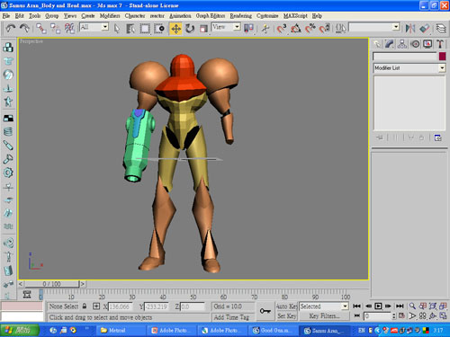Open Edit Named Selection Sets icon

coord(340,29)
